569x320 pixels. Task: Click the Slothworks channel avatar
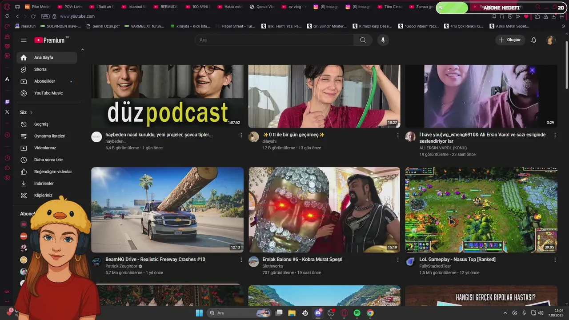tap(253, 261)
